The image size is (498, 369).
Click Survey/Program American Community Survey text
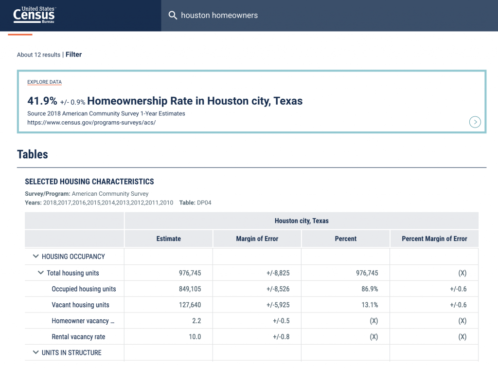click(x=87, y=194)
